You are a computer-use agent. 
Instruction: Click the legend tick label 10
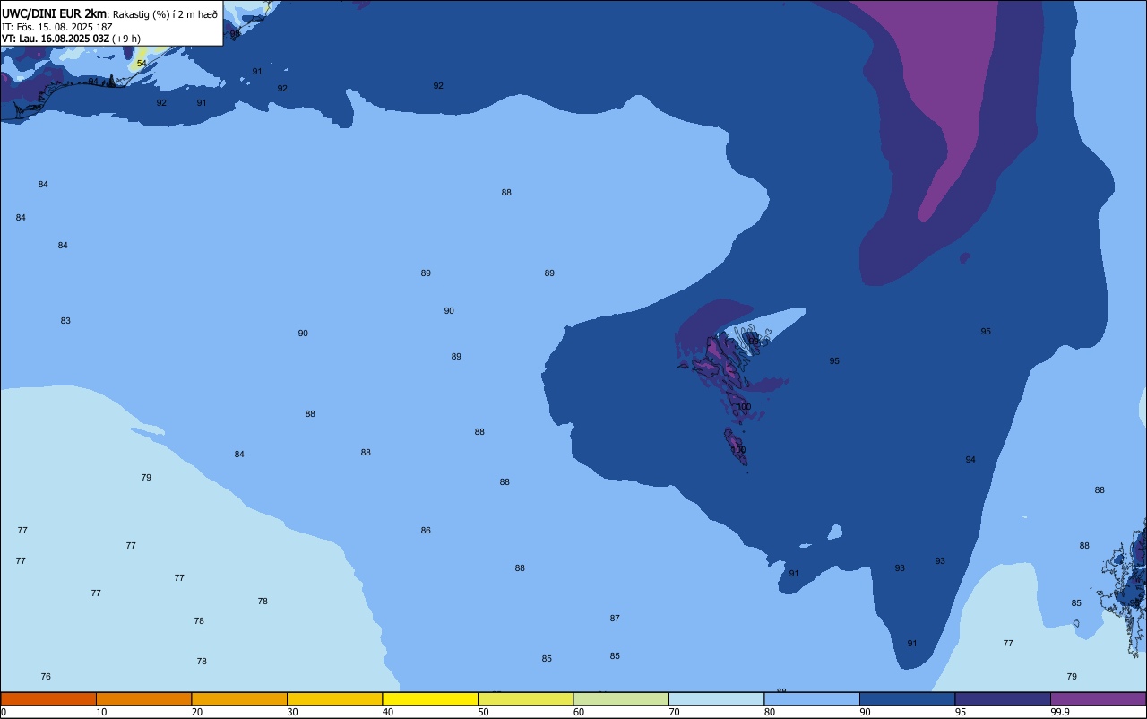102,712
